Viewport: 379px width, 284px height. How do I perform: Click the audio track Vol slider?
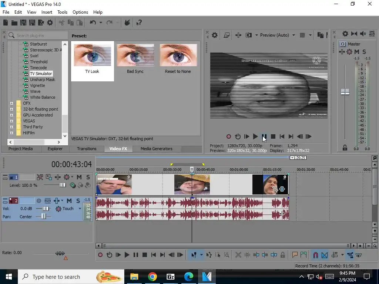click(x=45, y=209)
